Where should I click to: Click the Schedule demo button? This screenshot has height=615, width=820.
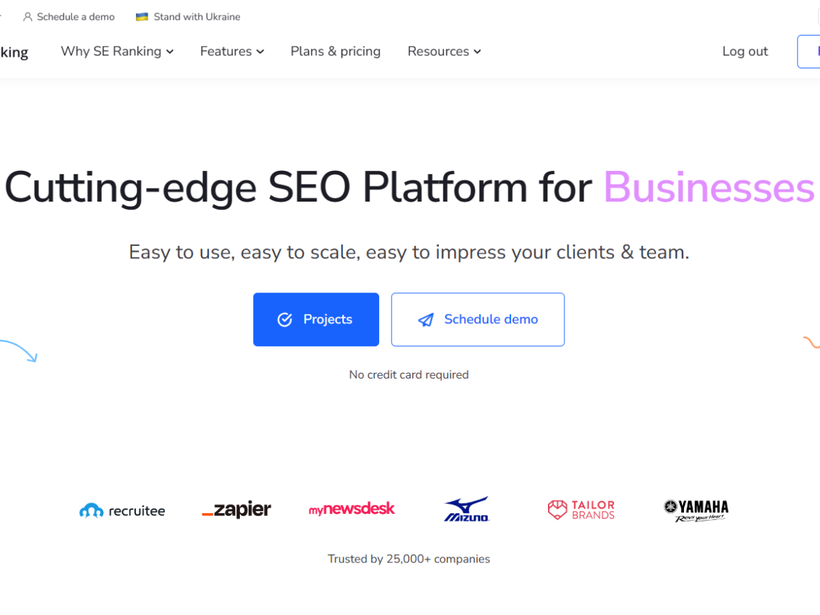478,319
